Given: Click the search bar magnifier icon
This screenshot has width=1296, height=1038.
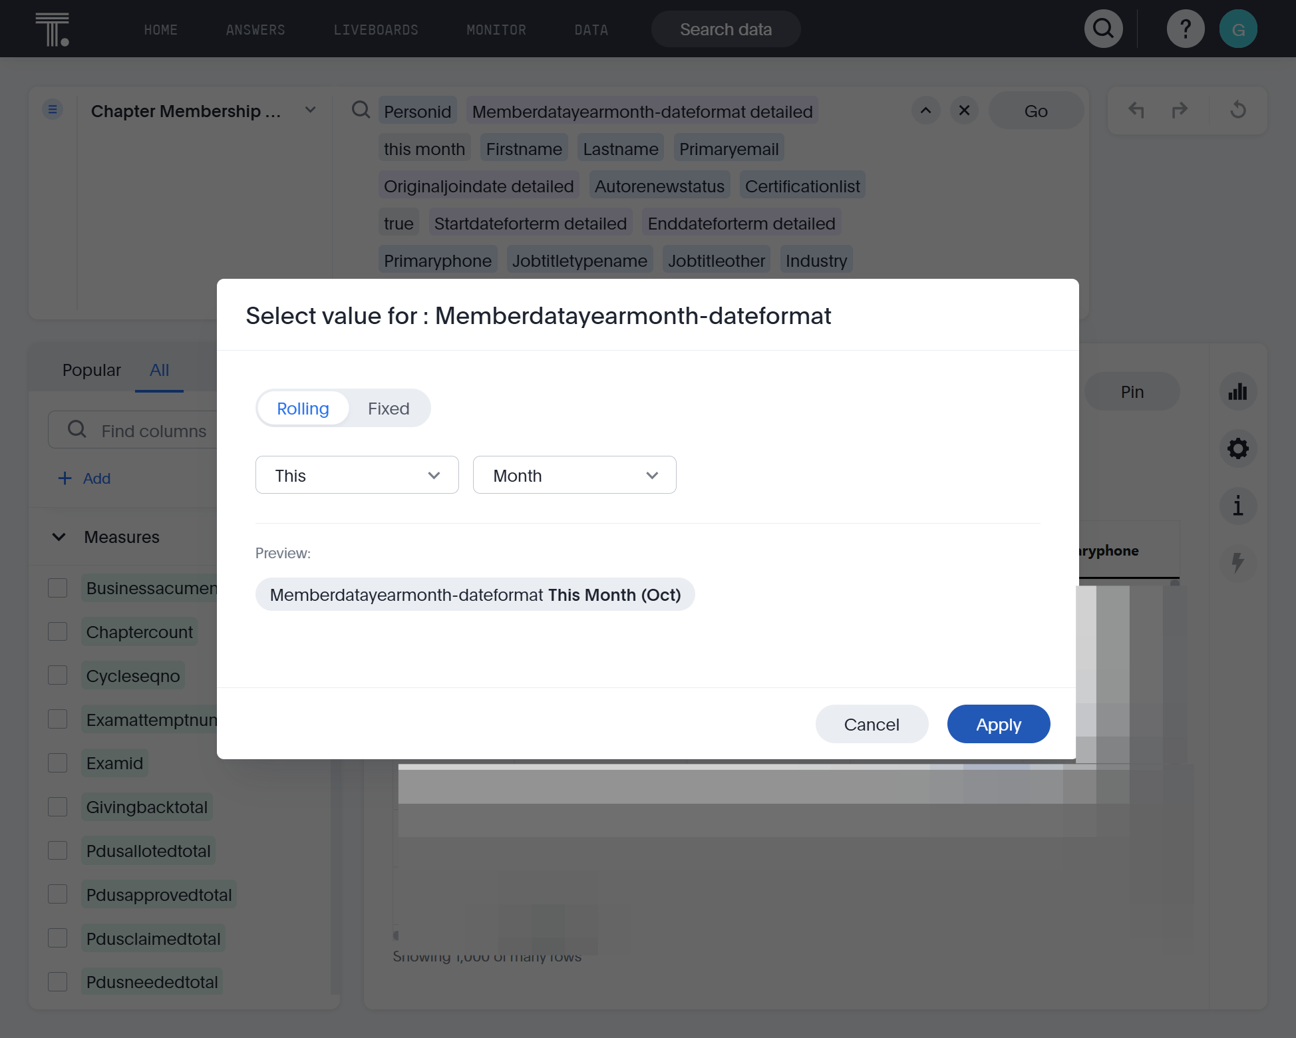Looking at the screenshot, I should point(361,110).
